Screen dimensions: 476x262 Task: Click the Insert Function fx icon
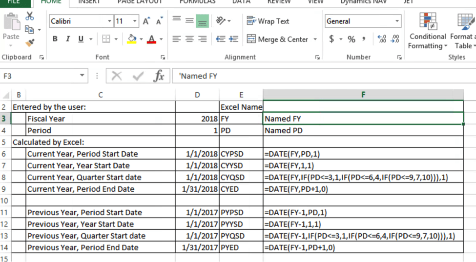[x=159, y=76]
